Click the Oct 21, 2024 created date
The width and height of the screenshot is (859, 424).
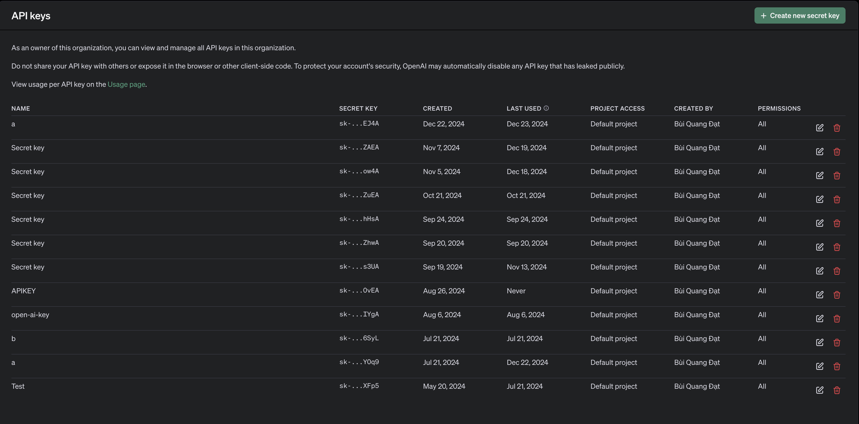point(442,195)
